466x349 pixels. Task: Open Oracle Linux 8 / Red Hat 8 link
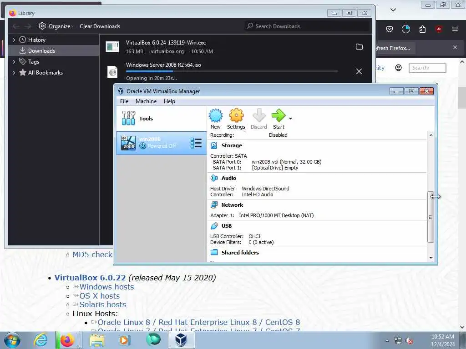click(199, 322)
